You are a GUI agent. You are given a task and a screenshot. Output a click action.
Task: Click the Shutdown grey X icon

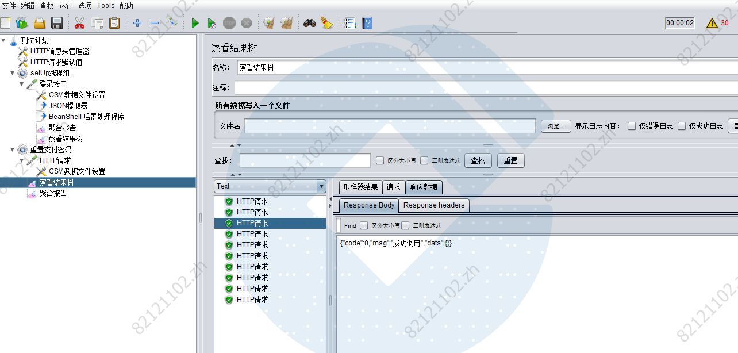[x=247, y=23]
